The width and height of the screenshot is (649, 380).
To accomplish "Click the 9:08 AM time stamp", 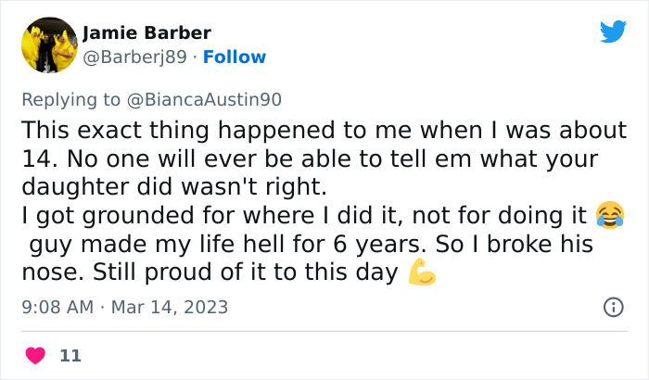I will (57, 307).
